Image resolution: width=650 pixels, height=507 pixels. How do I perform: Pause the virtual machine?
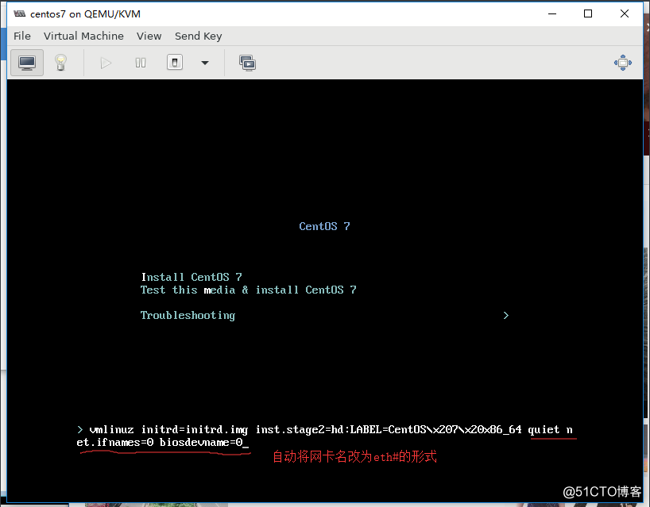pyautogui.click(x=141, y=63)
